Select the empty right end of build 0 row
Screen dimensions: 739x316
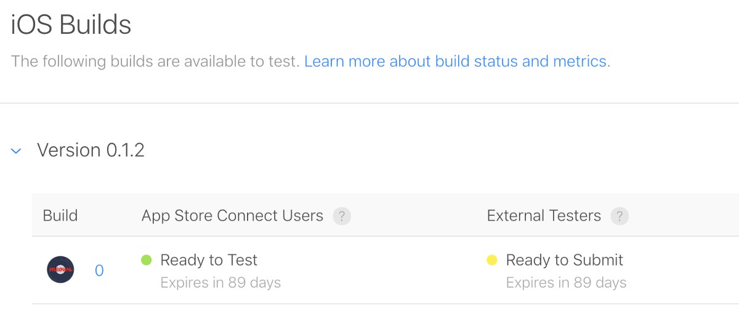(684, 270)
